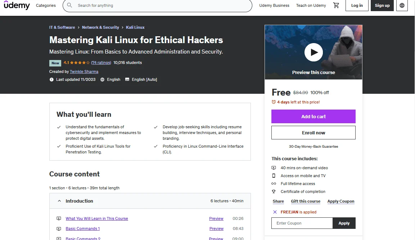Open the 74 ratings link
Image resolution: width=415 pixels, height=240 pixels.
click(101, 63)
